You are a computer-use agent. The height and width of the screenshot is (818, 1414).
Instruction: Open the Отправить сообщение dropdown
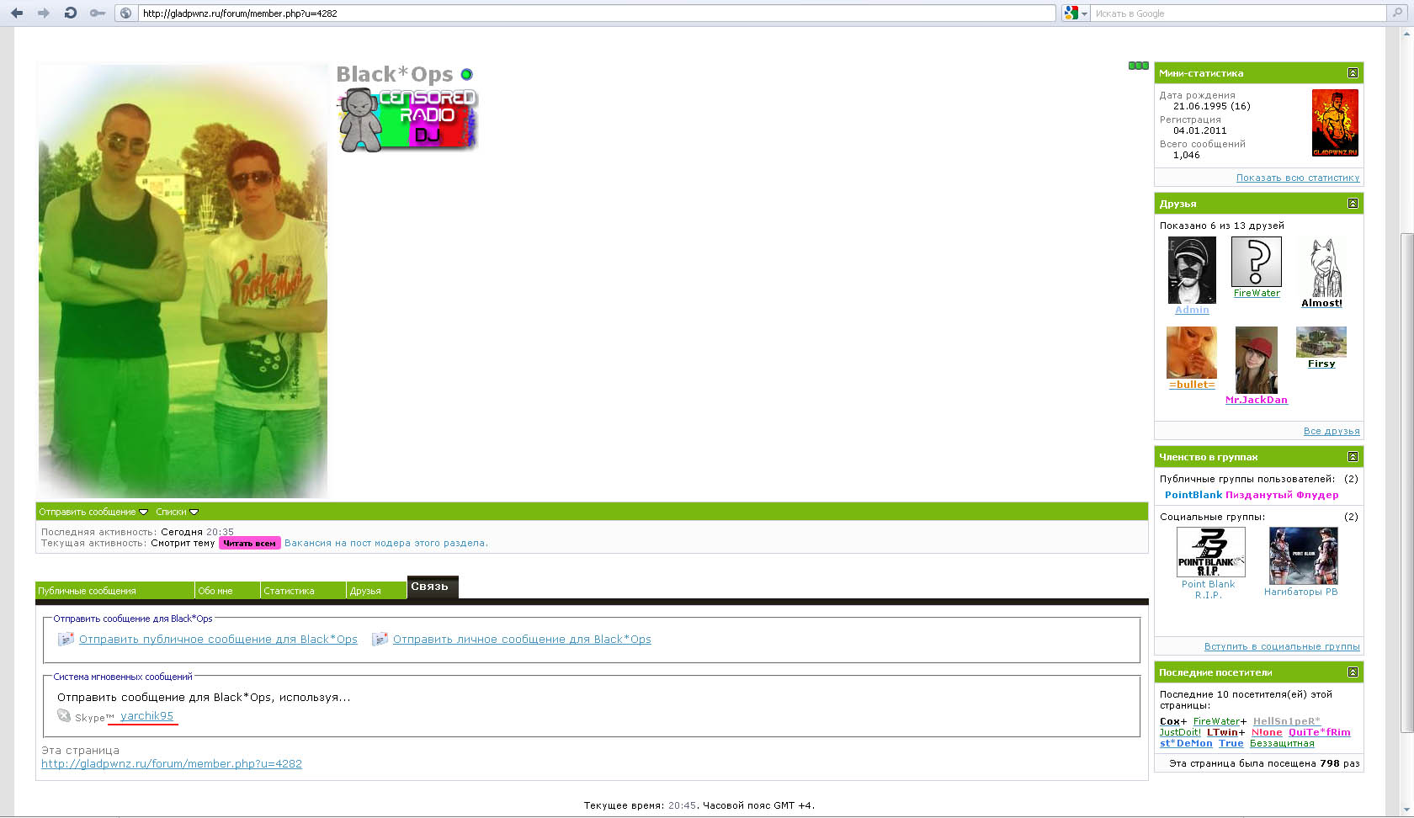pos(93,512)
